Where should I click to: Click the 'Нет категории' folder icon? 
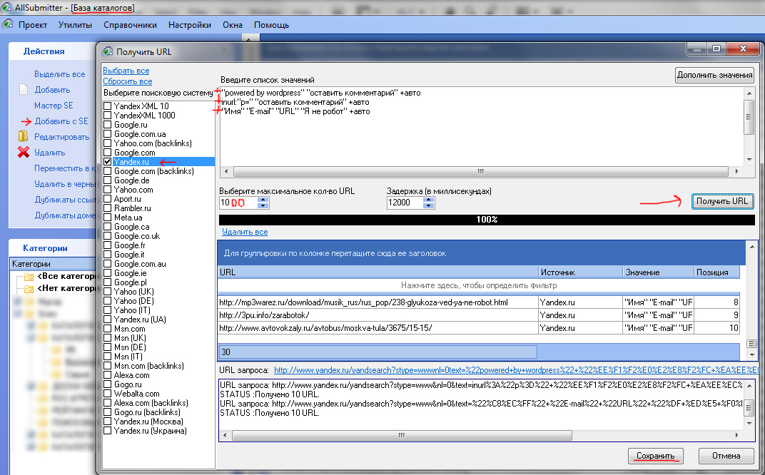[x=29, y=289]
